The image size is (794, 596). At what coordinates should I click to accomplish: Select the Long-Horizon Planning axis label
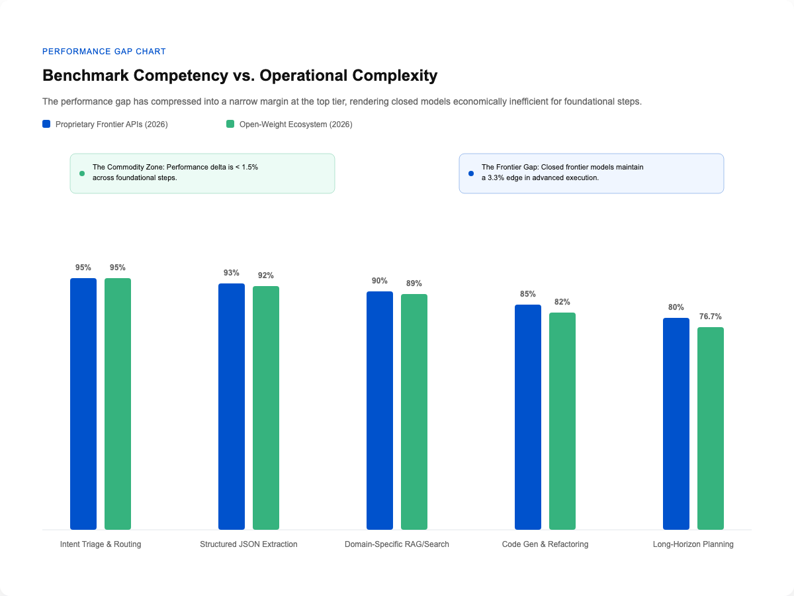tap(693, 544)
